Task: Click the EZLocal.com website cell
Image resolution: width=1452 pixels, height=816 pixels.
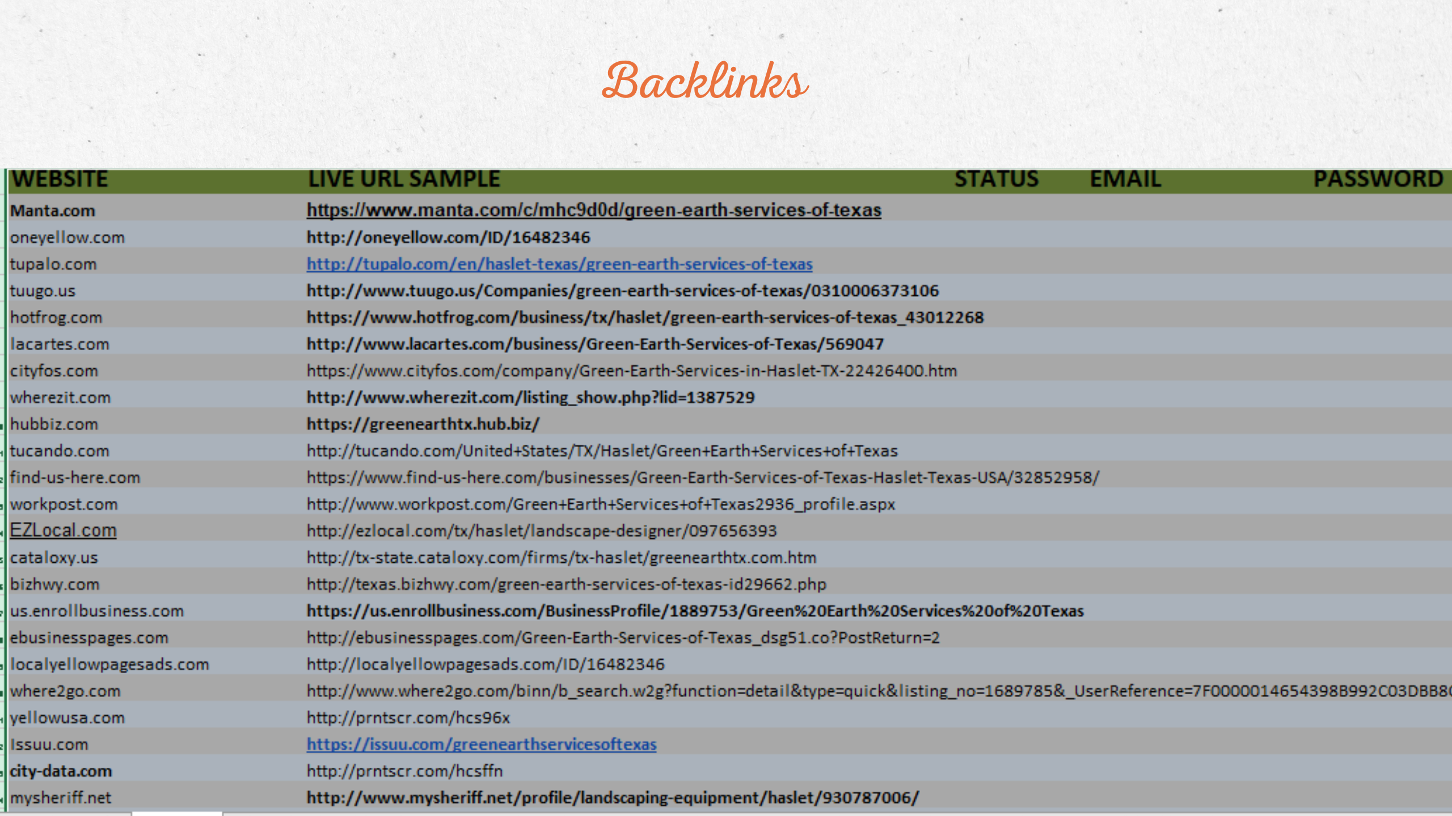Action: (x=63, y=530)
